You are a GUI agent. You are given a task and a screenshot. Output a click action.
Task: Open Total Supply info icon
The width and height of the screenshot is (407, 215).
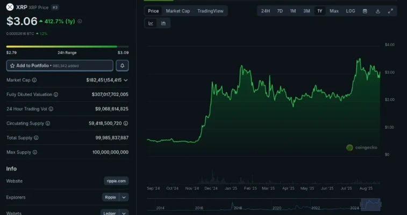point(36,138)
